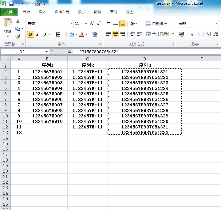
Task: Click the Select All corner button
Action: (6, 59)
